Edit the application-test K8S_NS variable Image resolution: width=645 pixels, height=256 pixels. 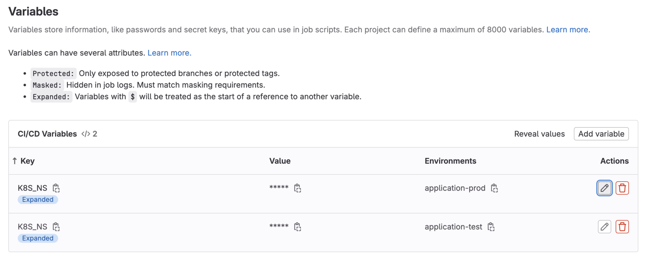(604, 227)
